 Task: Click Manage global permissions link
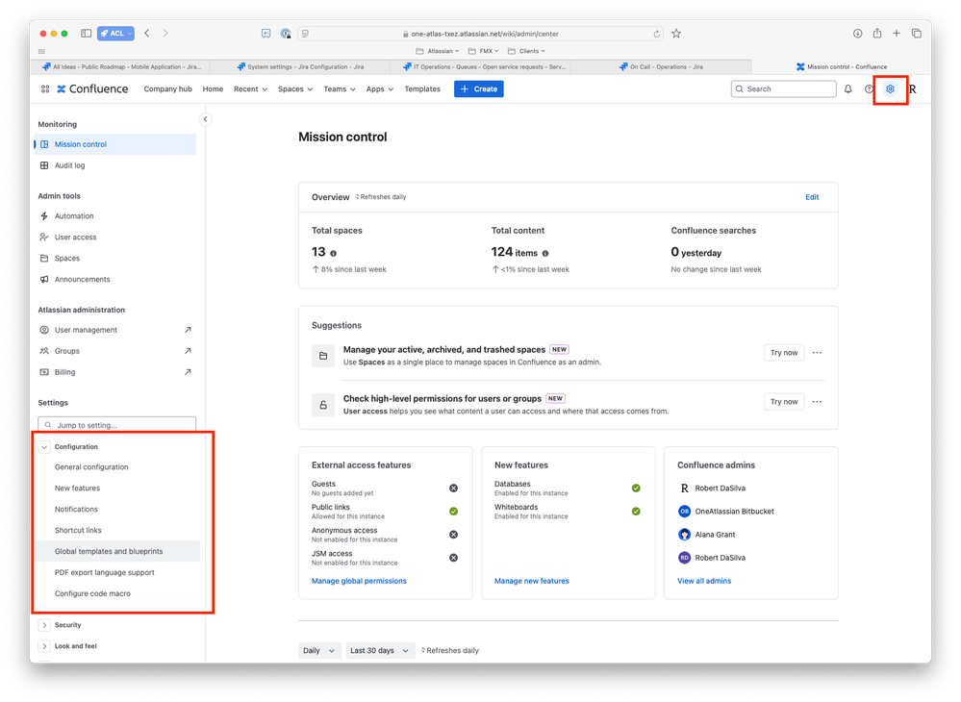click(x=359, y=582)
